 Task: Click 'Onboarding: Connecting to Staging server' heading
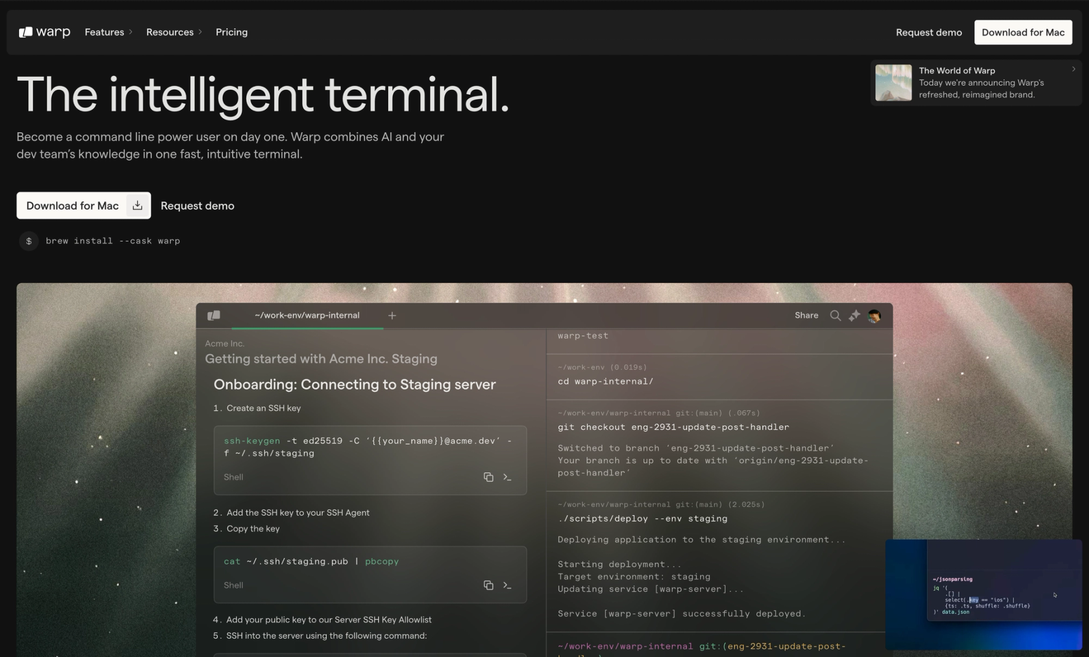pyautogui.click(x=354, y=384)
